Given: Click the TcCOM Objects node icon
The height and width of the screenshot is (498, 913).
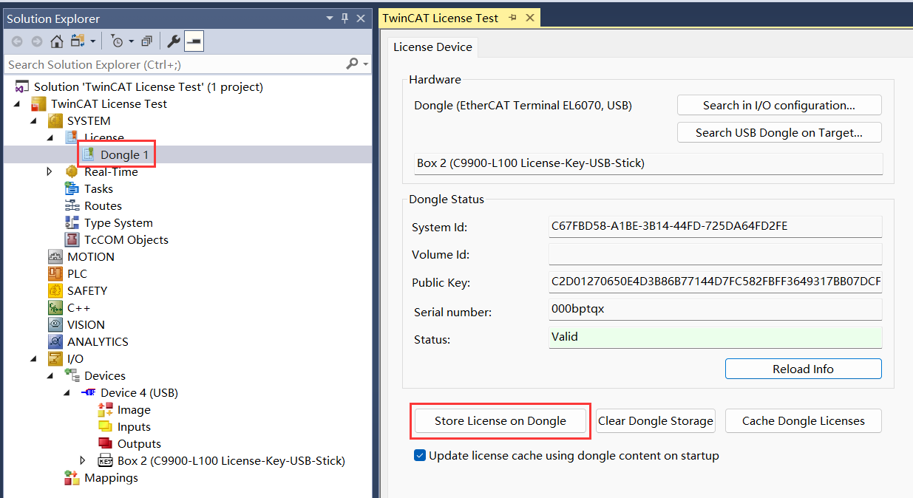Looking at the screenshot, I should tap(72, 239).
